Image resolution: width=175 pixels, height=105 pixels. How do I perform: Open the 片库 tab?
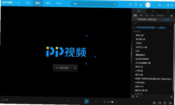tap(58, 3)
